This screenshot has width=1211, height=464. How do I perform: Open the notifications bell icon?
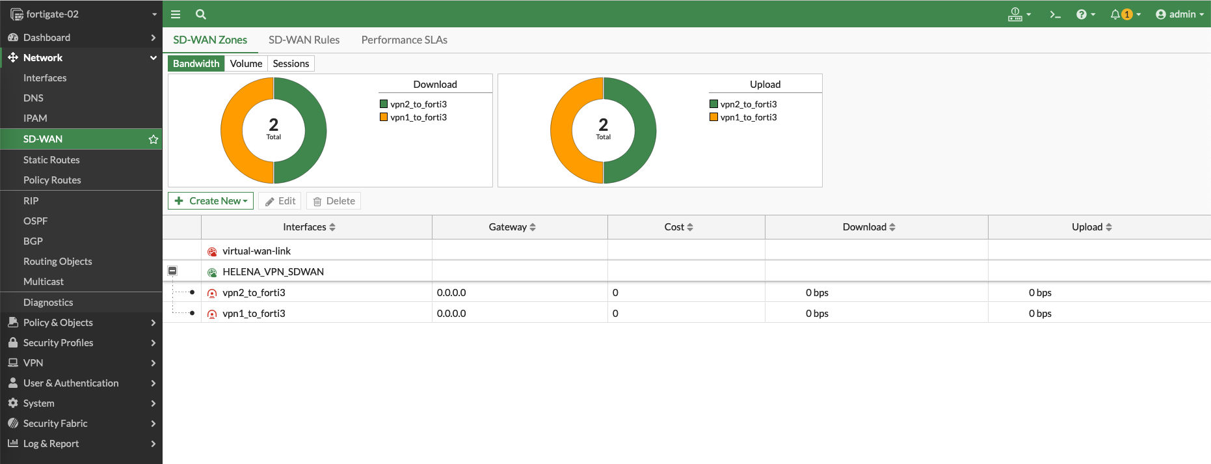pyautogui.click(x=1116, y=14)
